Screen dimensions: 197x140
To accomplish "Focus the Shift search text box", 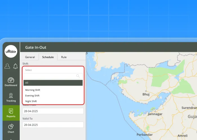I will pyautogui.click(x=49, y=76).
